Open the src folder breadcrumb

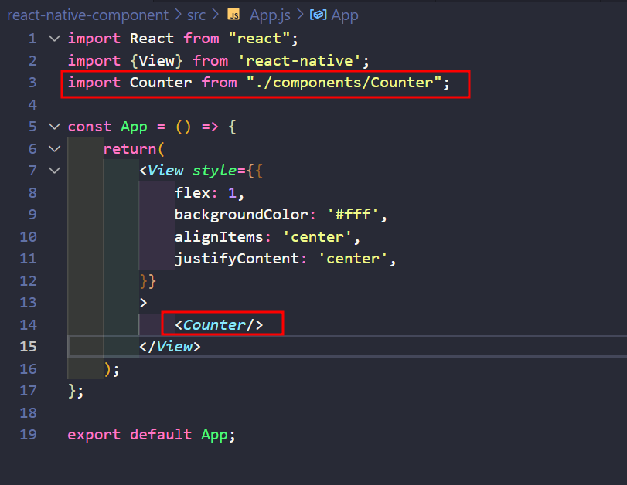[x=196, y=15]
